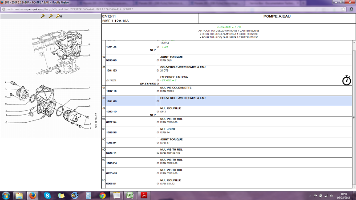Image resolution: width=356 pixels, height=200 pixels.
Task: Select highlighted row 1201 66
Action: click(x=227, y=101)
